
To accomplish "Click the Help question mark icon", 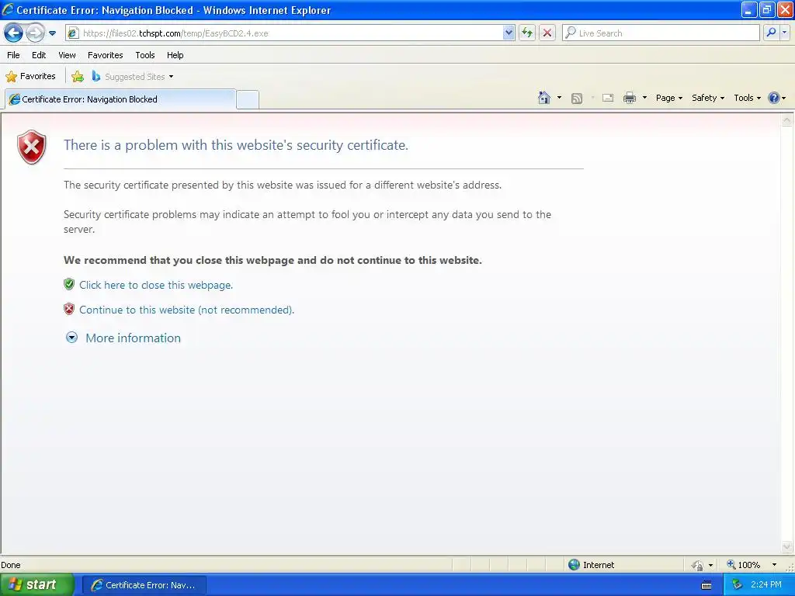I will [774, 98].
